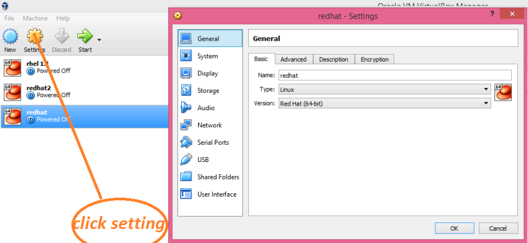Open the File menu

click(x=10, y=18)
